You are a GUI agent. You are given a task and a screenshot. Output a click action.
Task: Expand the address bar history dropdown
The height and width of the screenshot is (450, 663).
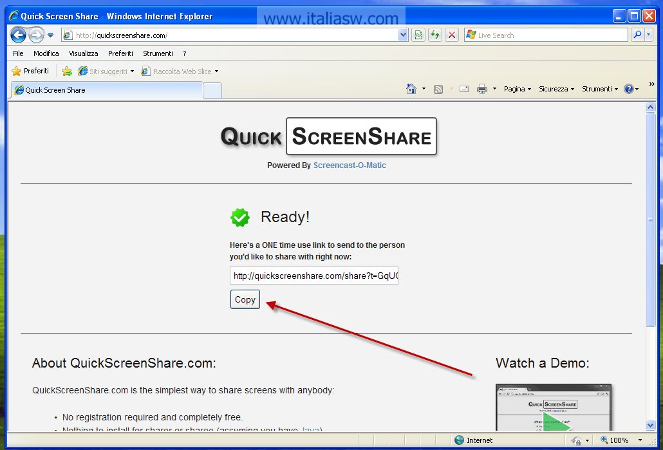403,35
